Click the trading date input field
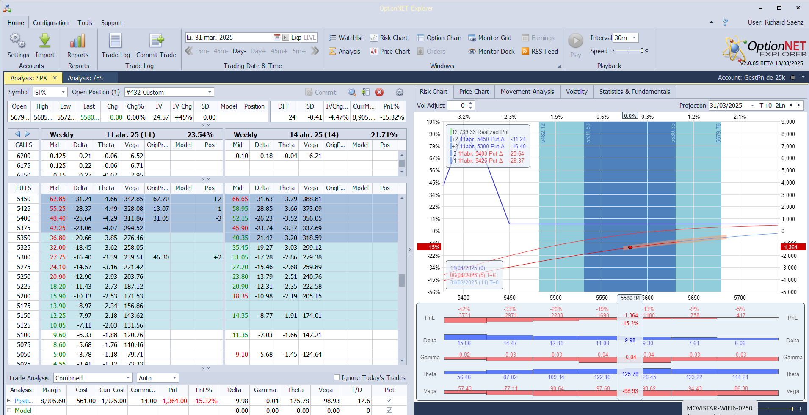The width and height of the screenshot is (809, 415). [x=229, y=37]
